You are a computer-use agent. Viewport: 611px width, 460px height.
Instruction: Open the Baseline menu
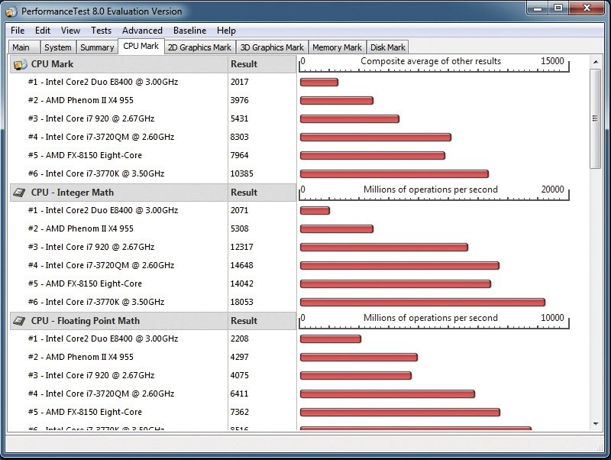pos(189,31)
